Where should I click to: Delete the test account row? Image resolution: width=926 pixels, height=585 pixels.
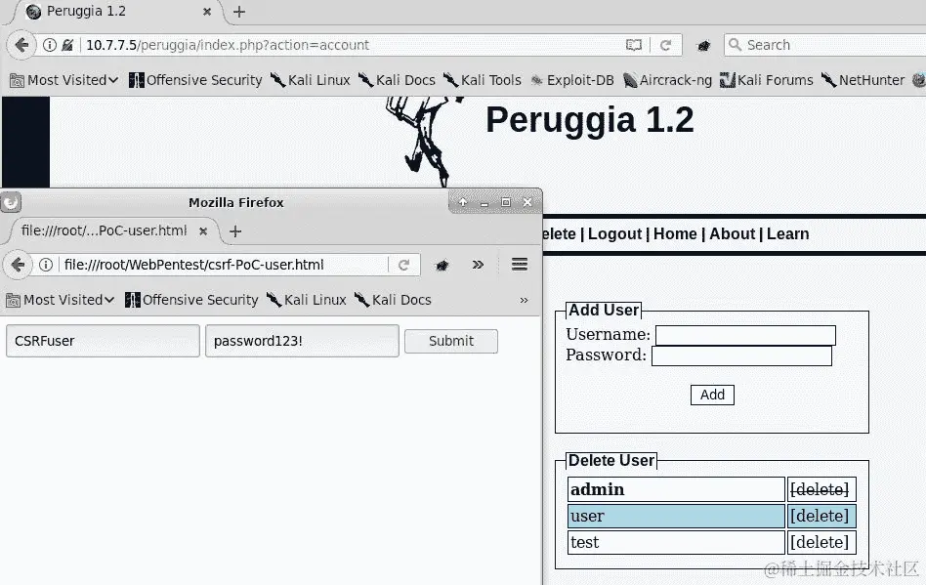point(820,542)
